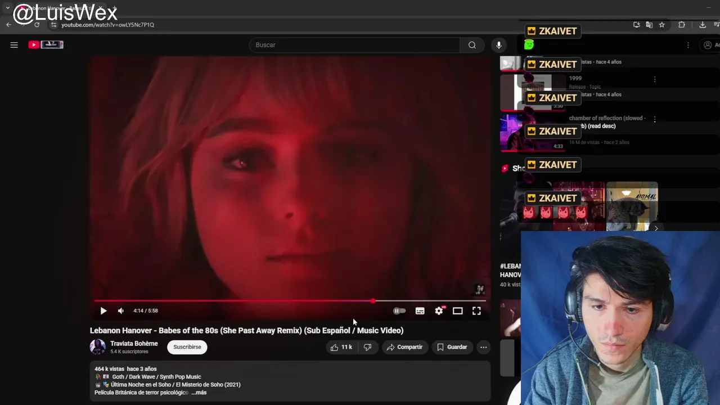Click the green emoji avatar icon

529,45
